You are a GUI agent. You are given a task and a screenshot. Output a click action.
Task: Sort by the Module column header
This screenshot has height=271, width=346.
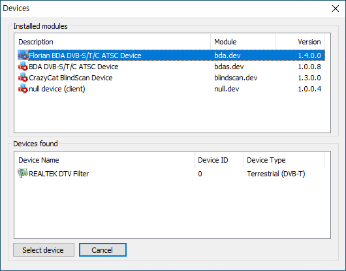click(243, 42)
